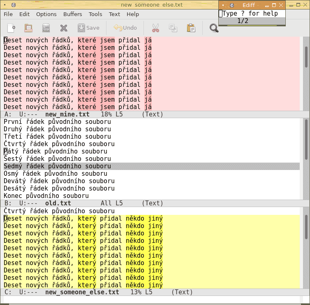This screenshot has height=305, width=310.
Task: Click the line 'Desátý řádek původního souboru'
Action: click(x=59, y=189)
